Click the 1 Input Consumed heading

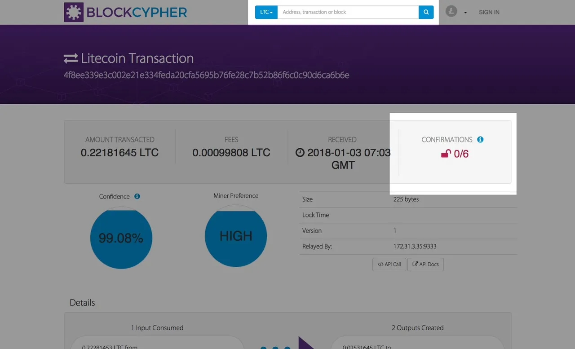(x=157, y=328)
